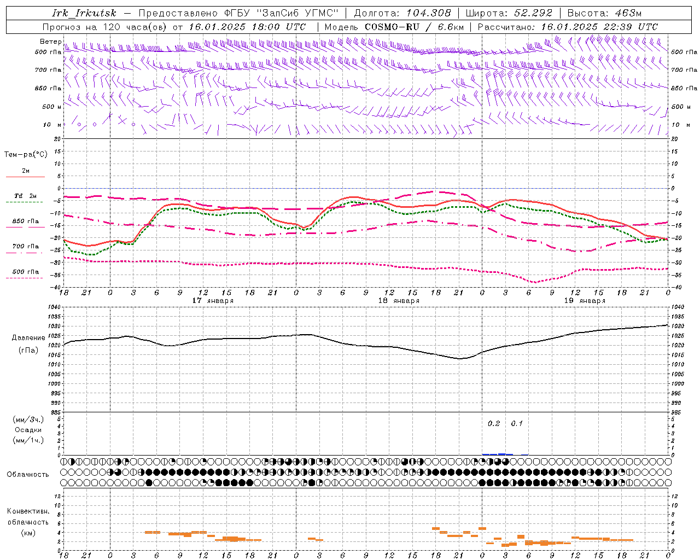Click the Долгота: 104.308 value
Viewport: 700px width, 560px height.
pos(402,13)
